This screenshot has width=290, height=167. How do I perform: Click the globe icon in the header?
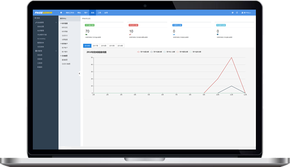pyautogui.click(x=232, y=13)
